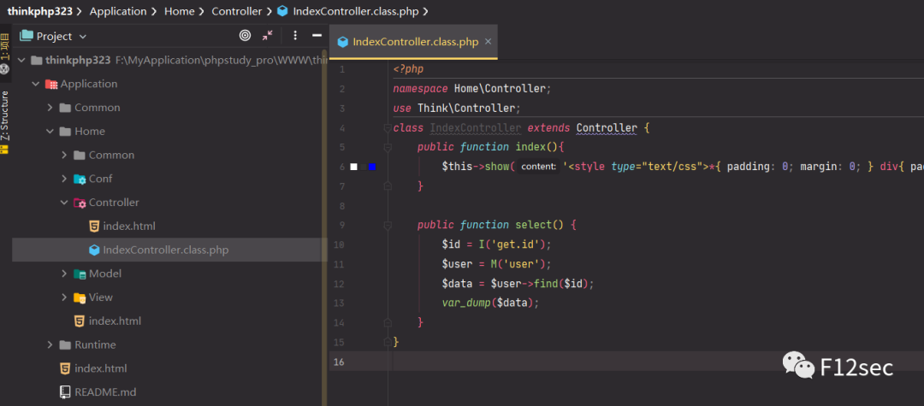Click the IndexController class name on line 4

click(x=476, y=127)
